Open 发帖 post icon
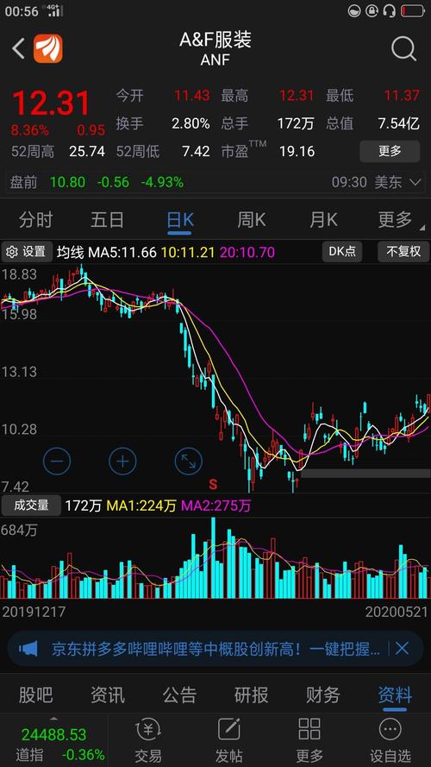 pyautogui.click(x=228, y=740)
